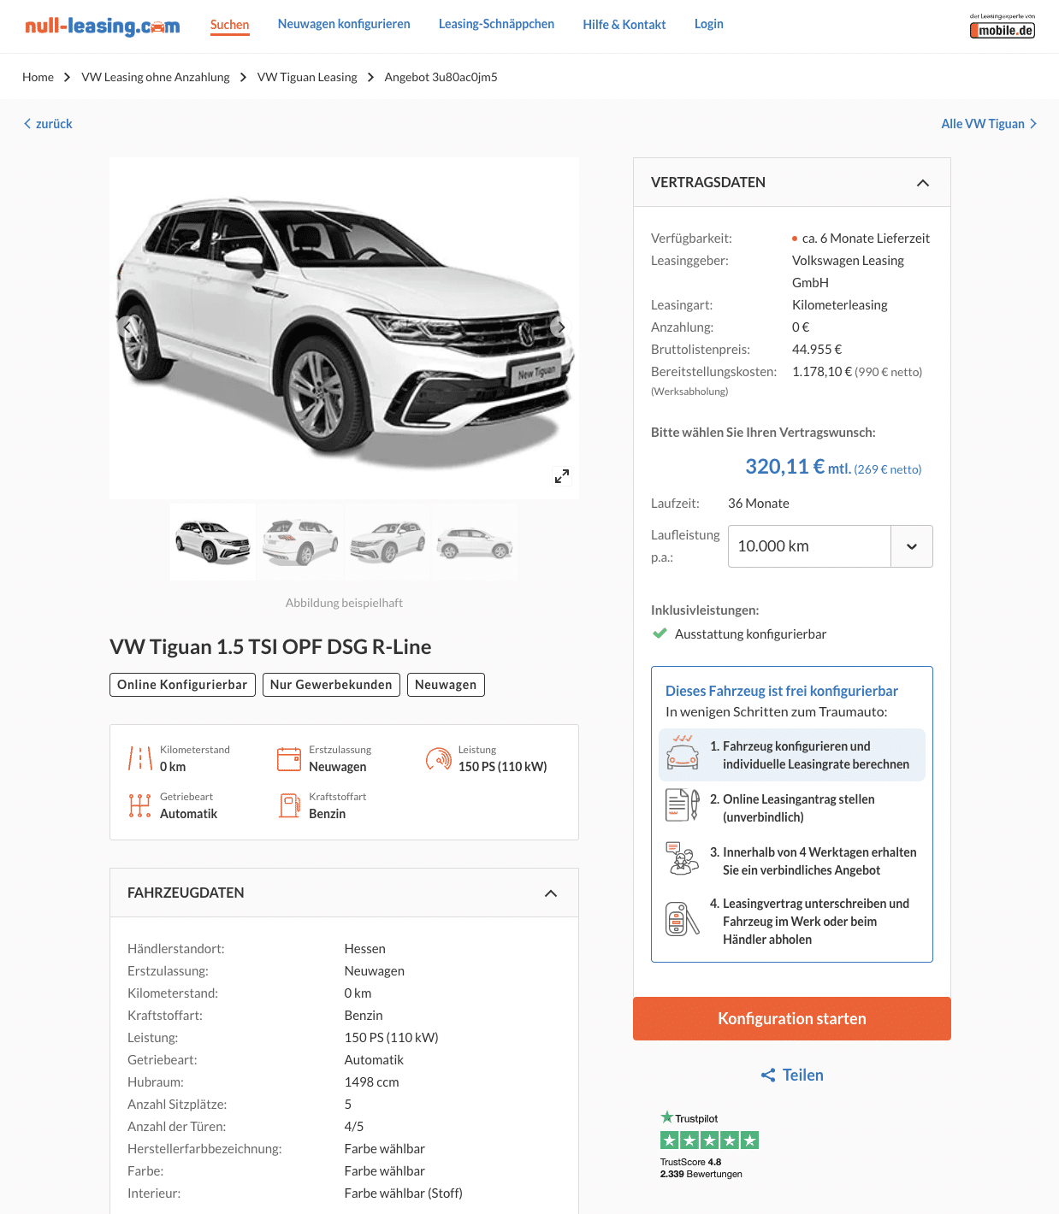
Task: Click the Getriebeart gearshift icon
Action: [139, 805]
